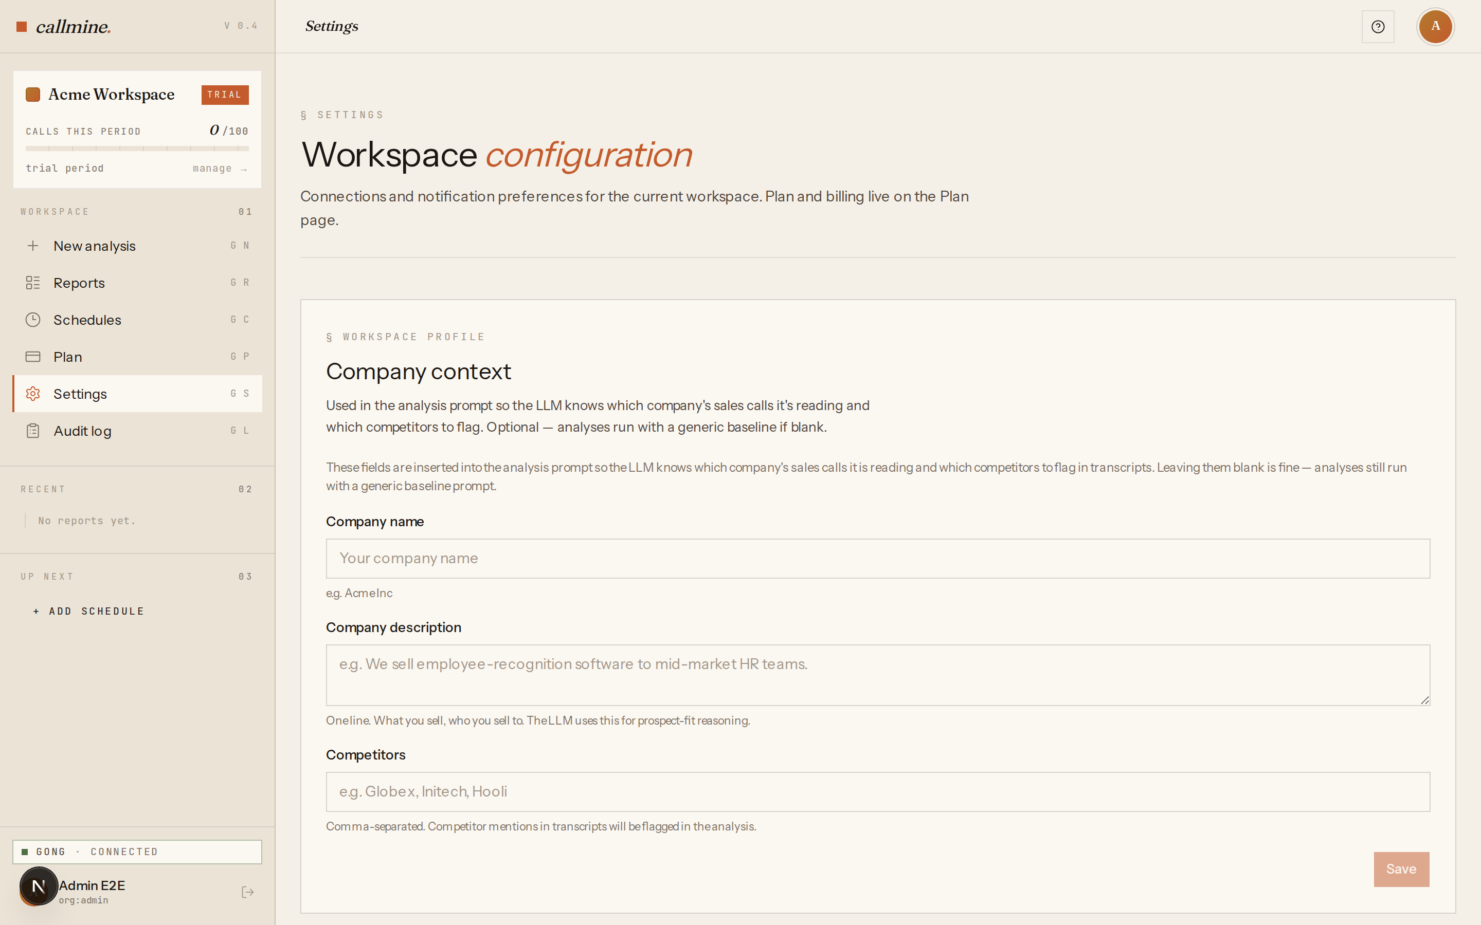
Task: Click the green Gong connected status indicator
Action: point(25,852)
